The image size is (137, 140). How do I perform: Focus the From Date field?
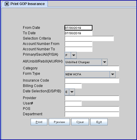tap(78, 28)
